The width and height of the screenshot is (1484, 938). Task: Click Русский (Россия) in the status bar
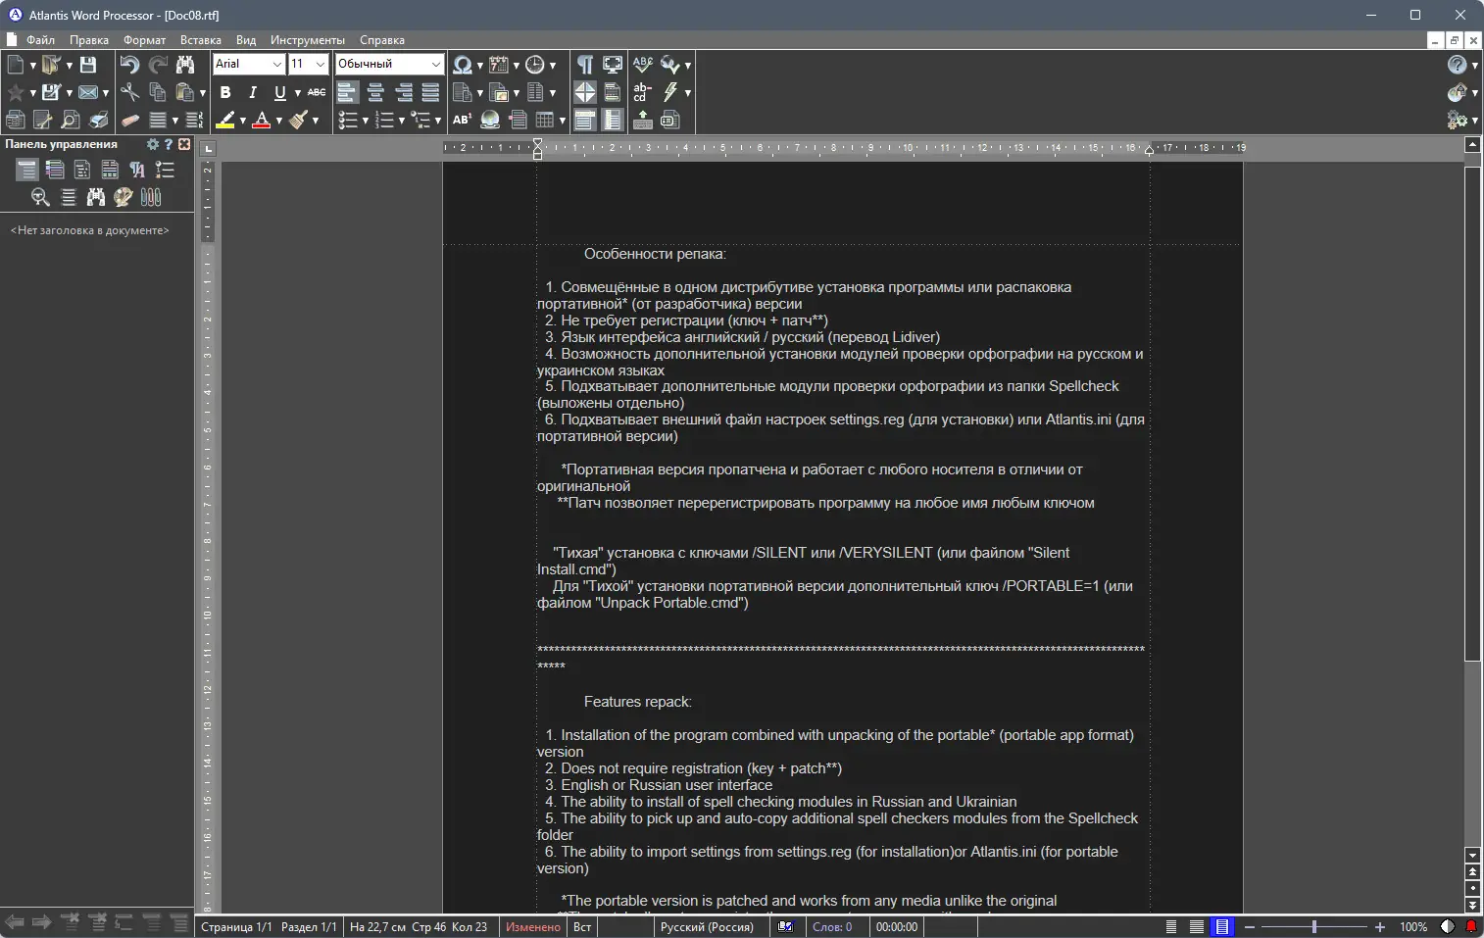click(710, 926)
